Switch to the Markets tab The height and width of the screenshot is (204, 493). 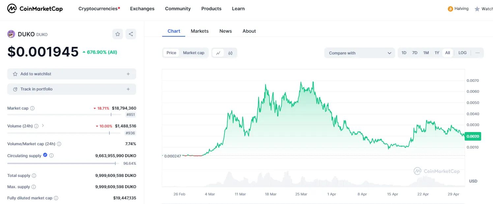pyautogui.click(x=199, y=31)
